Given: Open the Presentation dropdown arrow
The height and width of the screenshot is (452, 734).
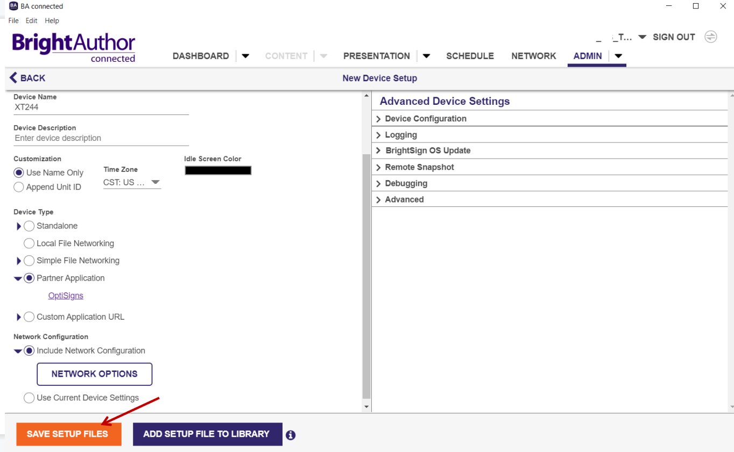Looking at the screenshot, I should tap(426, 56).
